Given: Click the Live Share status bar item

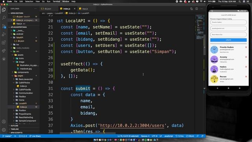Looking at the screenshot, I should [x=35, y=136].
